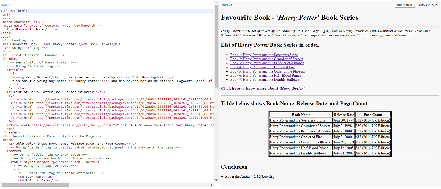Click the wikipedia href code line
Viewport: 441px width, 189px height.
(110, 125)
